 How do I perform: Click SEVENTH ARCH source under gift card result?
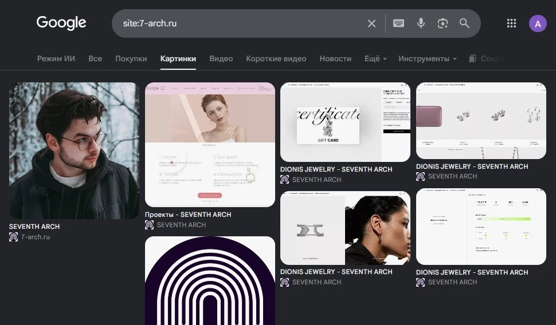tap(316, 180)
